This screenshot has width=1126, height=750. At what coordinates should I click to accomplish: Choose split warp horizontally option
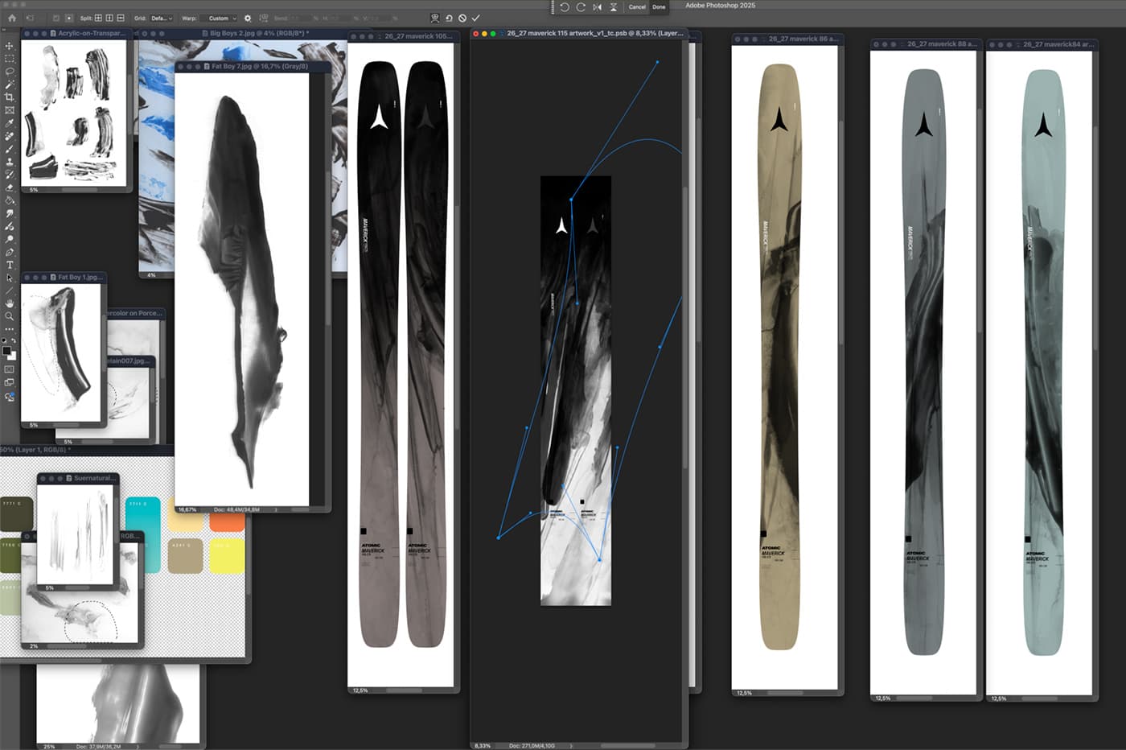pos(121,18)
